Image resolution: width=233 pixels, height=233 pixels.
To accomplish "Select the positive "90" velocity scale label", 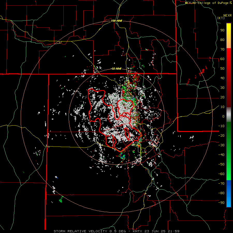I will [222, 30].
